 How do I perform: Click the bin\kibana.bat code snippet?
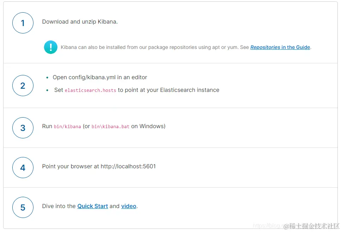[110, 126]
